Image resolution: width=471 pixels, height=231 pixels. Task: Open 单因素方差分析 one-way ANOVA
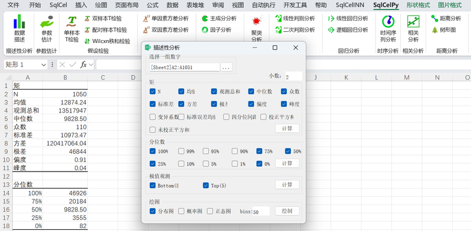click(x=166, y=19)
